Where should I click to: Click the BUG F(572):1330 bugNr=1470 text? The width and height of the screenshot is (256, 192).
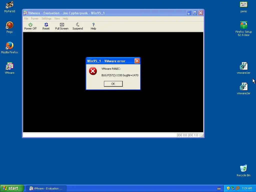tap(120, 75)
